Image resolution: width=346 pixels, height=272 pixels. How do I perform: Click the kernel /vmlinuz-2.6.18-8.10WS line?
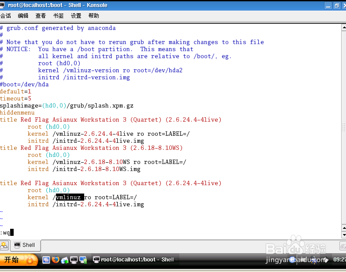pyautogui.click(x=107, y=162)
